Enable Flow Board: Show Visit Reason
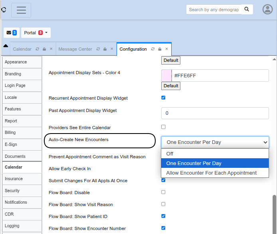Screen dimensions: 277x234 163,204
